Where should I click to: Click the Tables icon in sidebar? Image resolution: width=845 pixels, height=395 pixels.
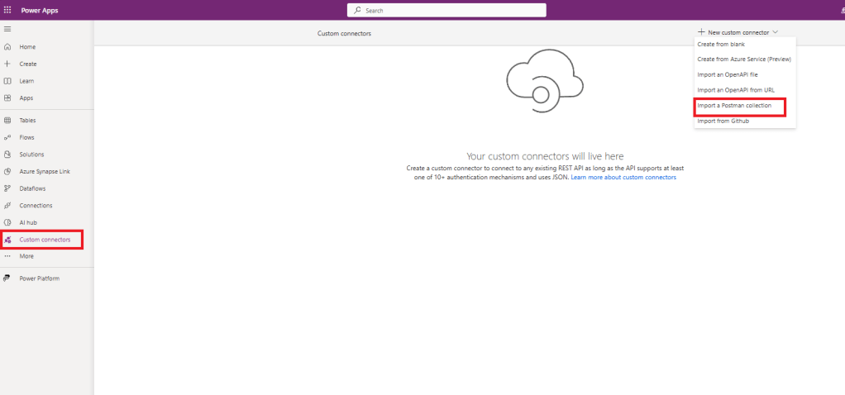(7, 120)
